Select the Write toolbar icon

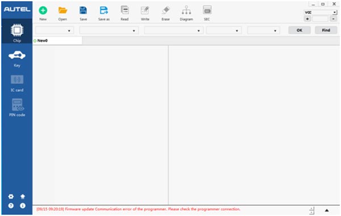click(145, 10)
